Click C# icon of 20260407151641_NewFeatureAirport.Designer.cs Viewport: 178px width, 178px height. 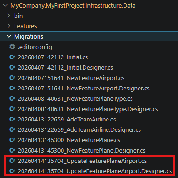point(12,88)
